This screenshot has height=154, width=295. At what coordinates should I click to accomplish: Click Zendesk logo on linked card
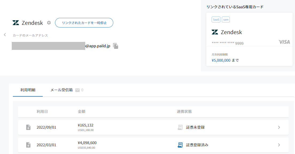click(x=215, y=32)
